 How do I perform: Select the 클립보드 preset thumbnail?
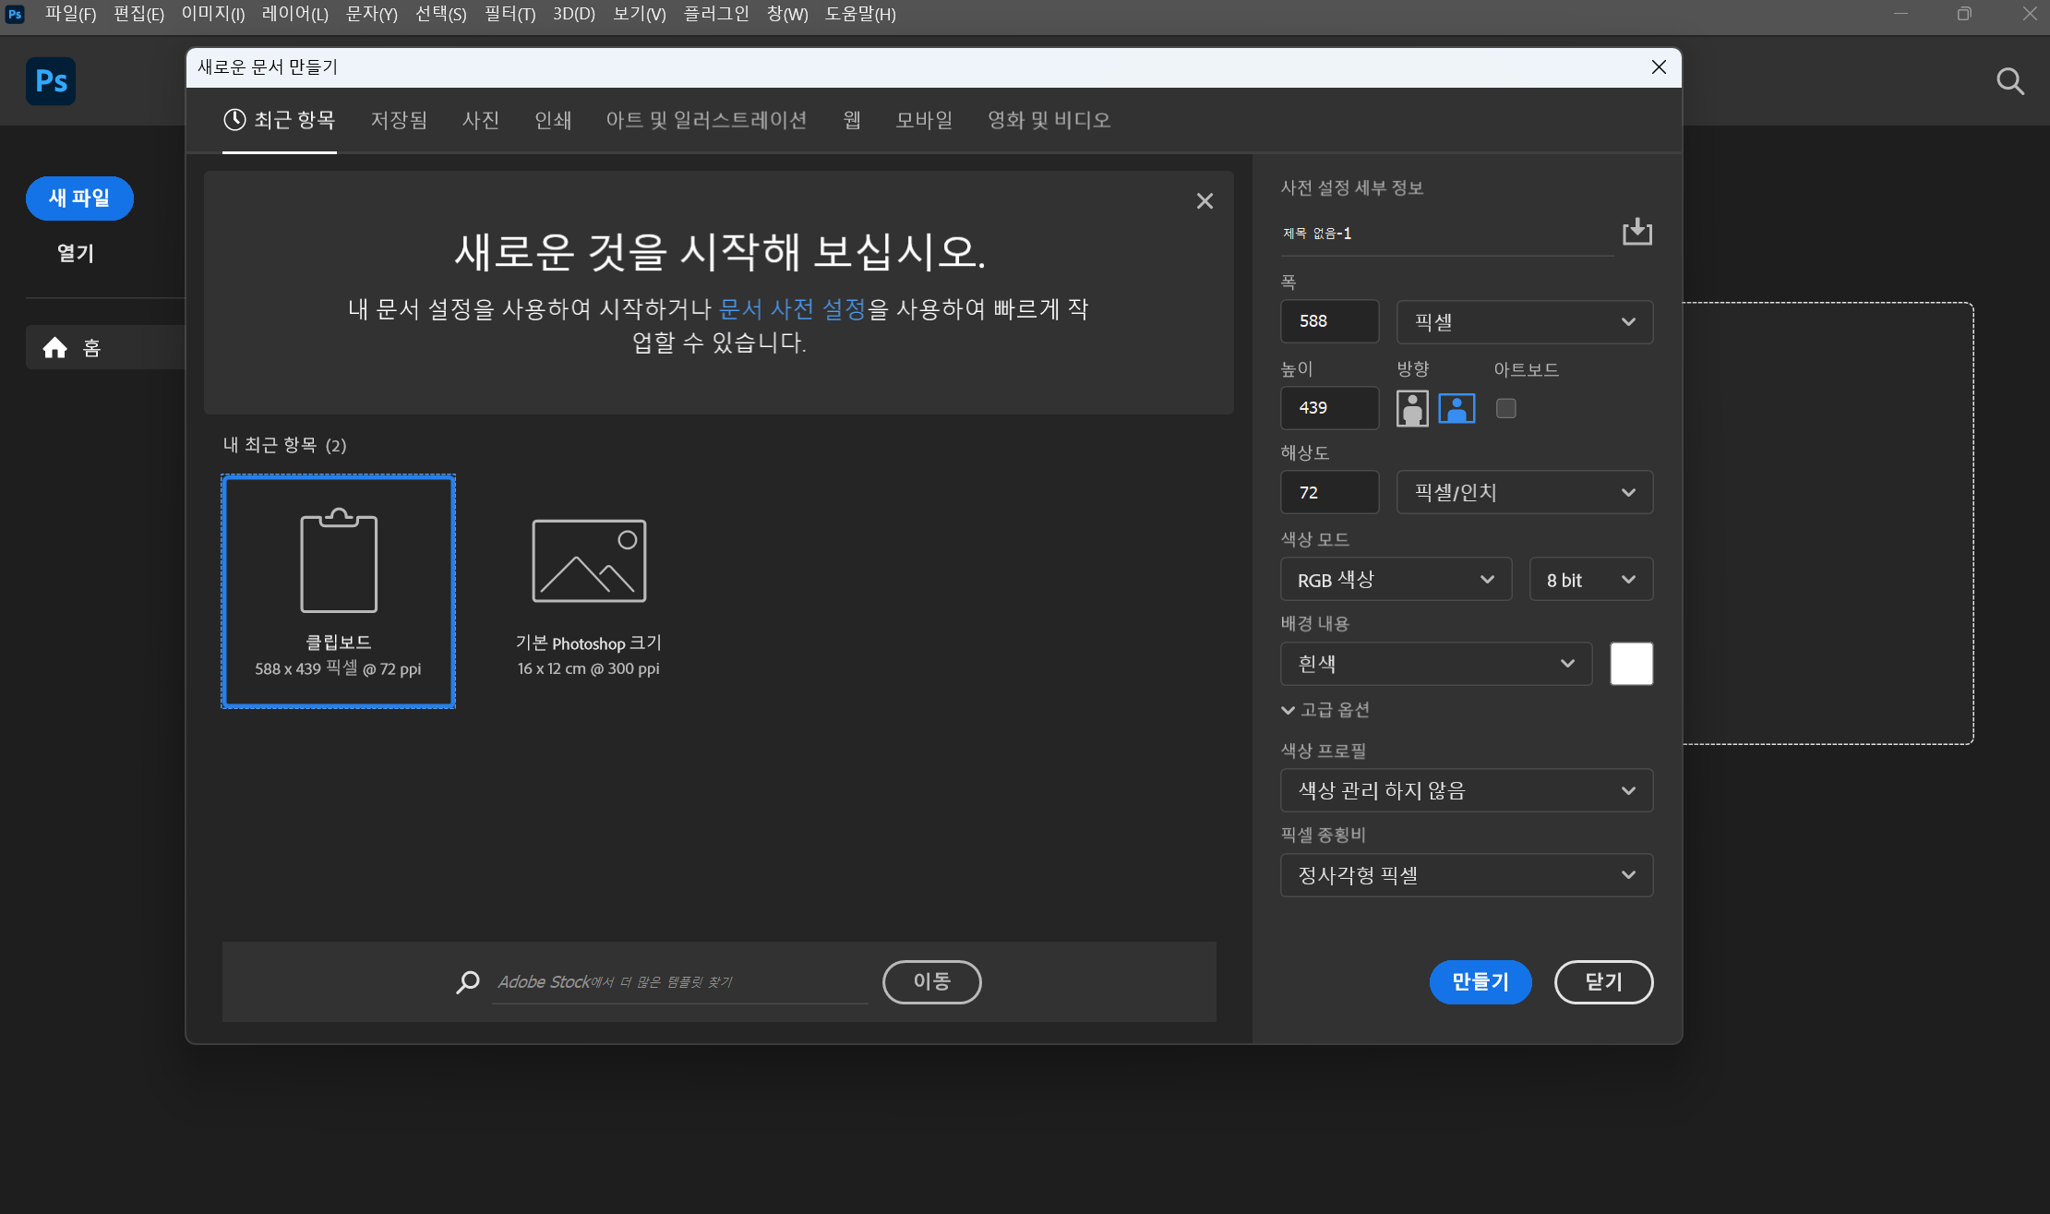[x=339, y=592]
